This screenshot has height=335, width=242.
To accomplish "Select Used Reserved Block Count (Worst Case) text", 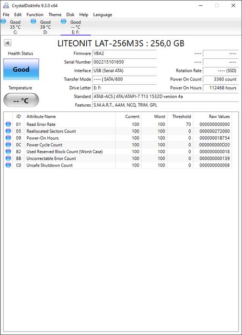I will pyautogui.click(x=64, y=152).
